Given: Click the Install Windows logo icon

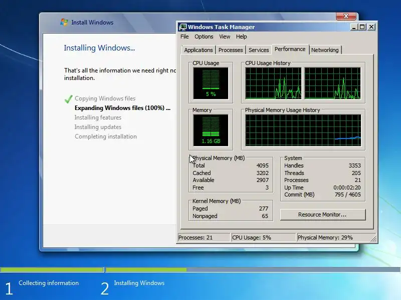Looking at the screenshot, I should coord(64,22).
